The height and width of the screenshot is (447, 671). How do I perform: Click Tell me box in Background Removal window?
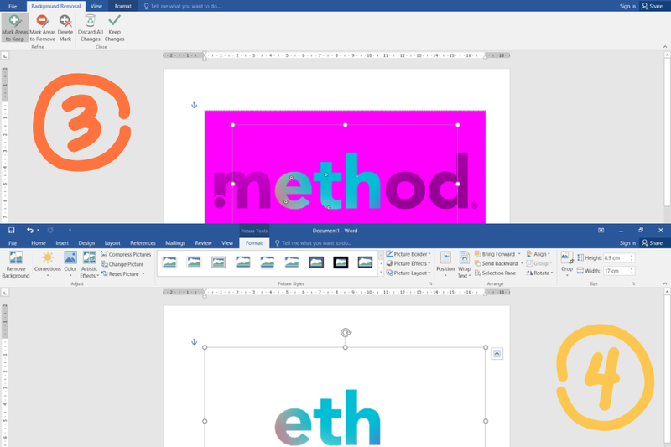coord(182,6)
